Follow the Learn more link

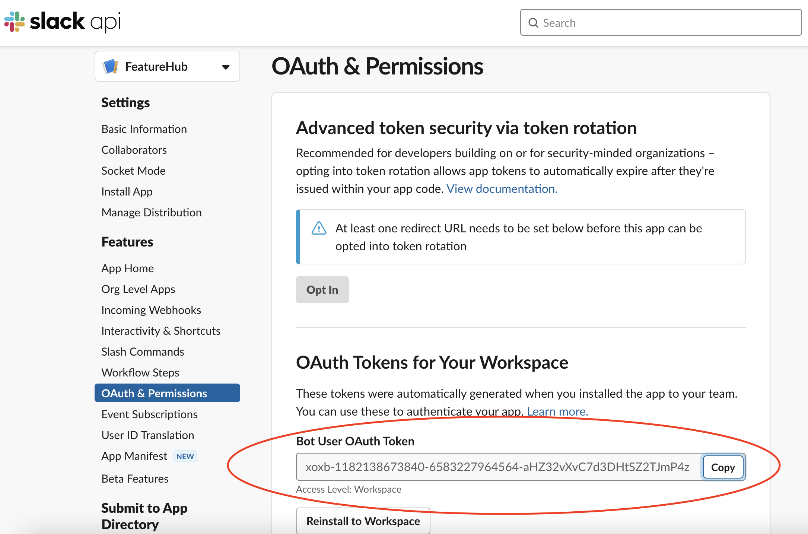click(x=557, y=411)
